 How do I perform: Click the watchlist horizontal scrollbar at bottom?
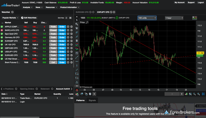tap(20, 117)
